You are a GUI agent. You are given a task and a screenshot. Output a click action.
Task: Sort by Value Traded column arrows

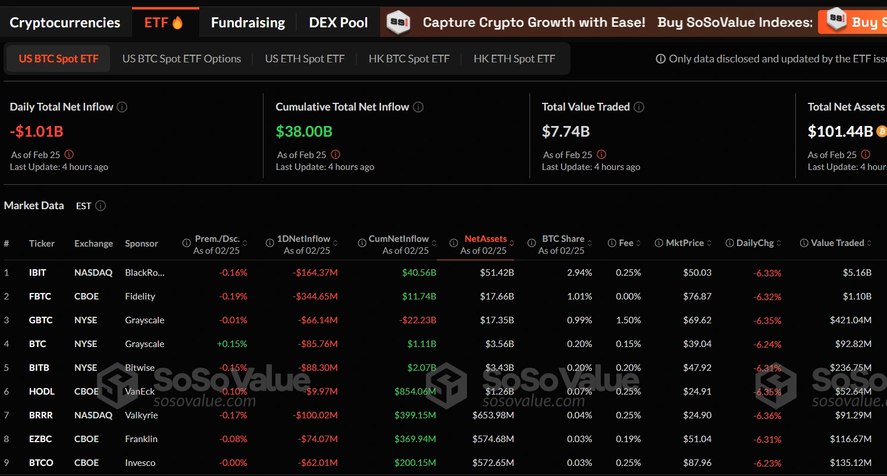[870, 243]
